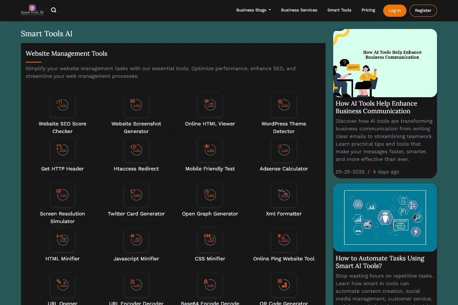Click the search magnifier icon in header
The width and height of the screenshot is (458, 305).
click(54, 10)
